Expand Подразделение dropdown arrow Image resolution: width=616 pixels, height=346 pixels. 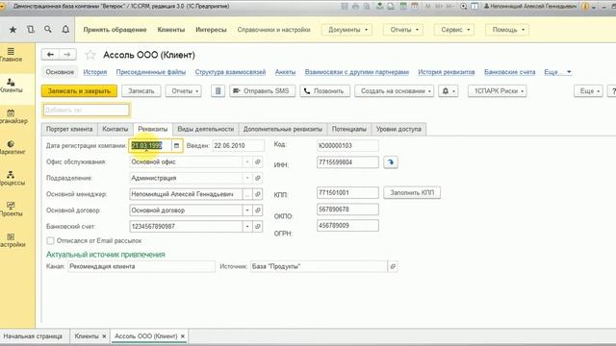point(247,178)
